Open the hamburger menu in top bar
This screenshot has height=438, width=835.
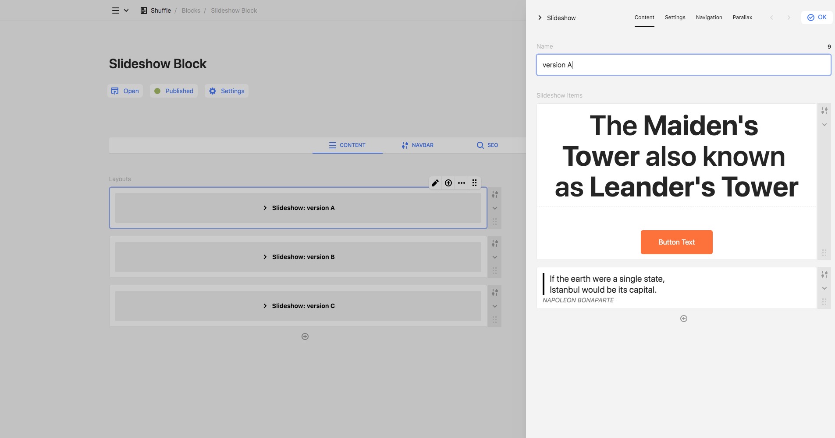pos(116,11)
